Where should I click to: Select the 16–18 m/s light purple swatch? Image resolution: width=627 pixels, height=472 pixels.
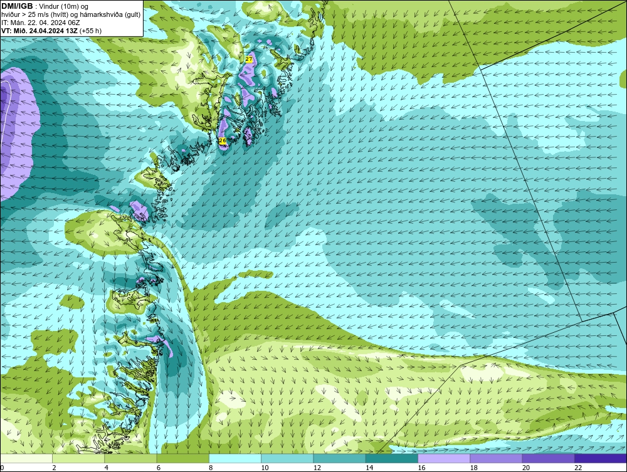[444, 458]
